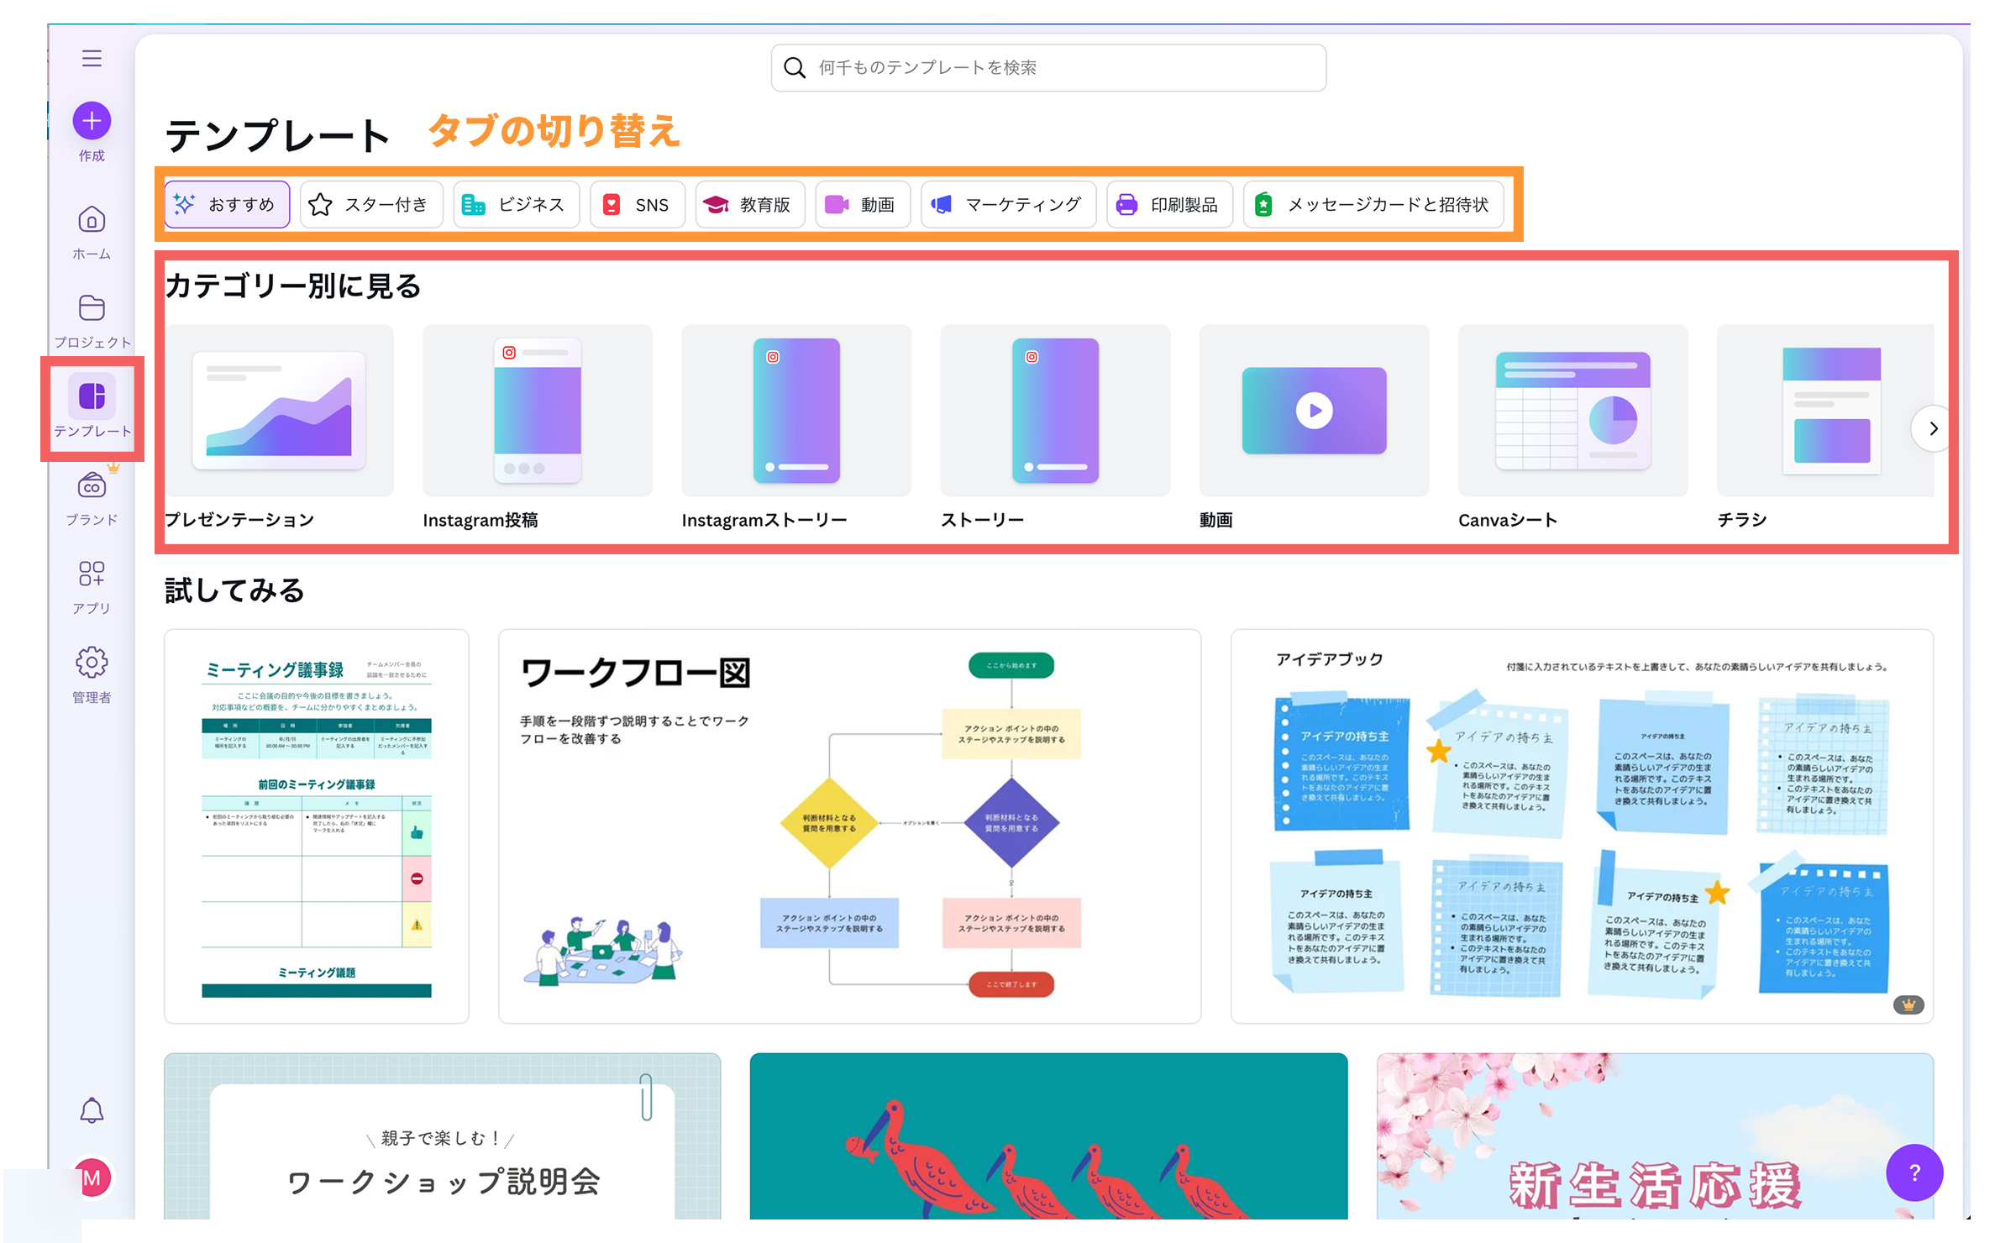
Task: Open ワークフロー図 template
Action: coord(849,826)
